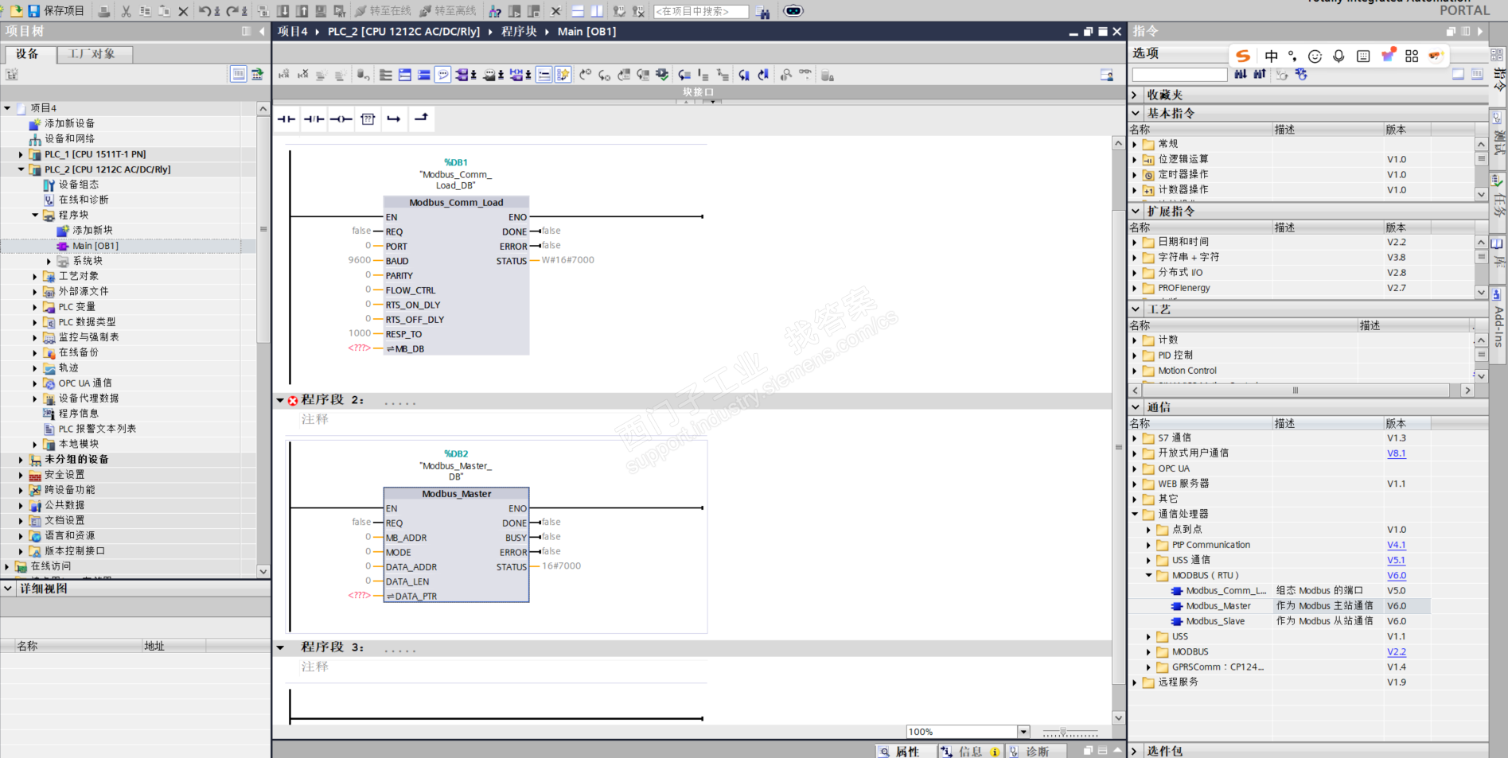Insert an empty box instruction
The height and width of the screenshot is (758, 1508).
[368, 119]
